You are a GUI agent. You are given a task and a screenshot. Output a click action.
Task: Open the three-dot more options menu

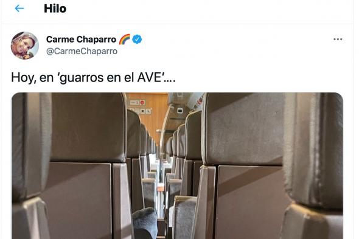(338, 40)
